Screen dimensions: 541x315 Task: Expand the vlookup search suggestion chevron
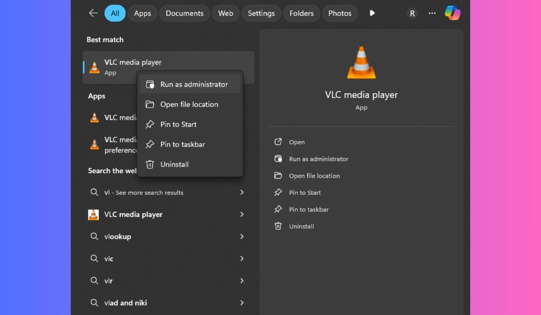[x=242, y=236]
